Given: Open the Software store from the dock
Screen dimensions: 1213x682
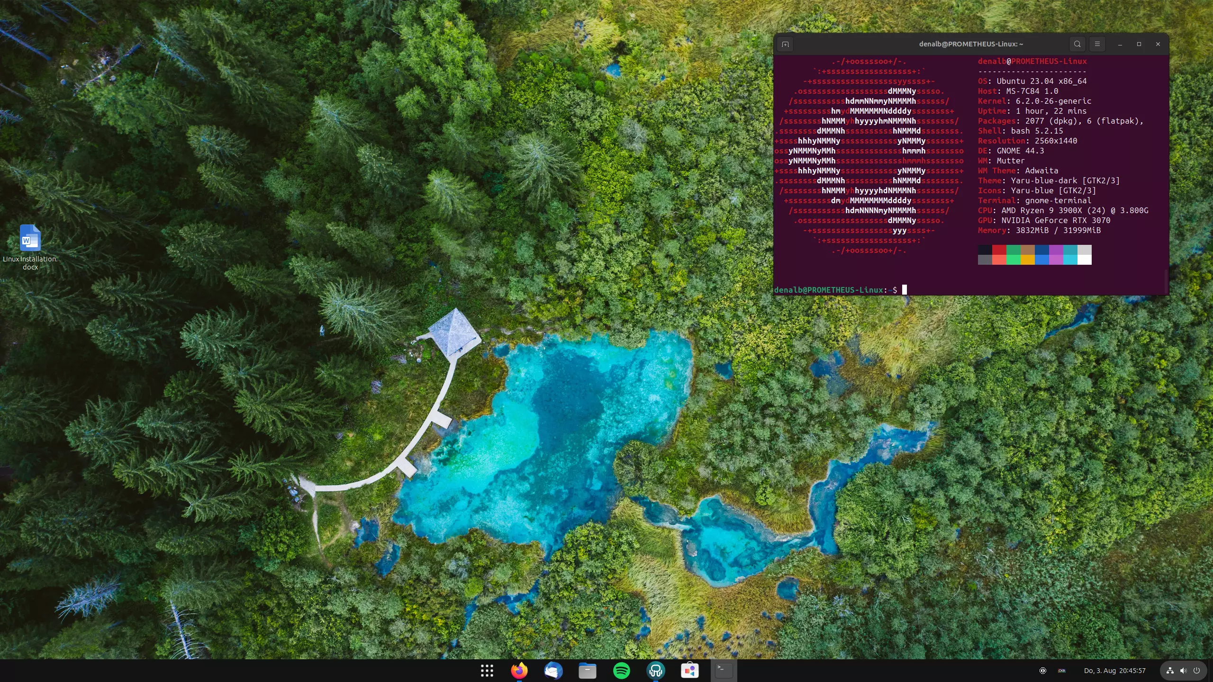Looking at the screenshot, I should tap(689, 671).
